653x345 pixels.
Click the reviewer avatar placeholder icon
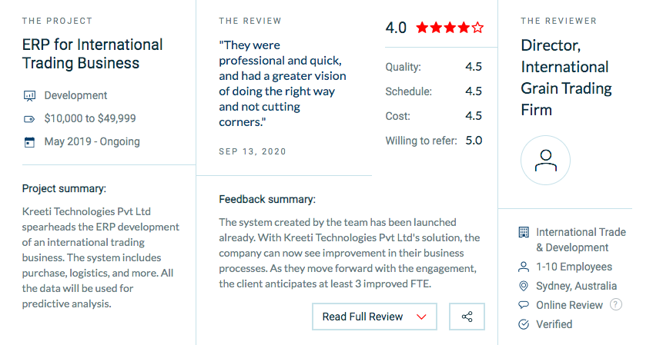[545, 161]
